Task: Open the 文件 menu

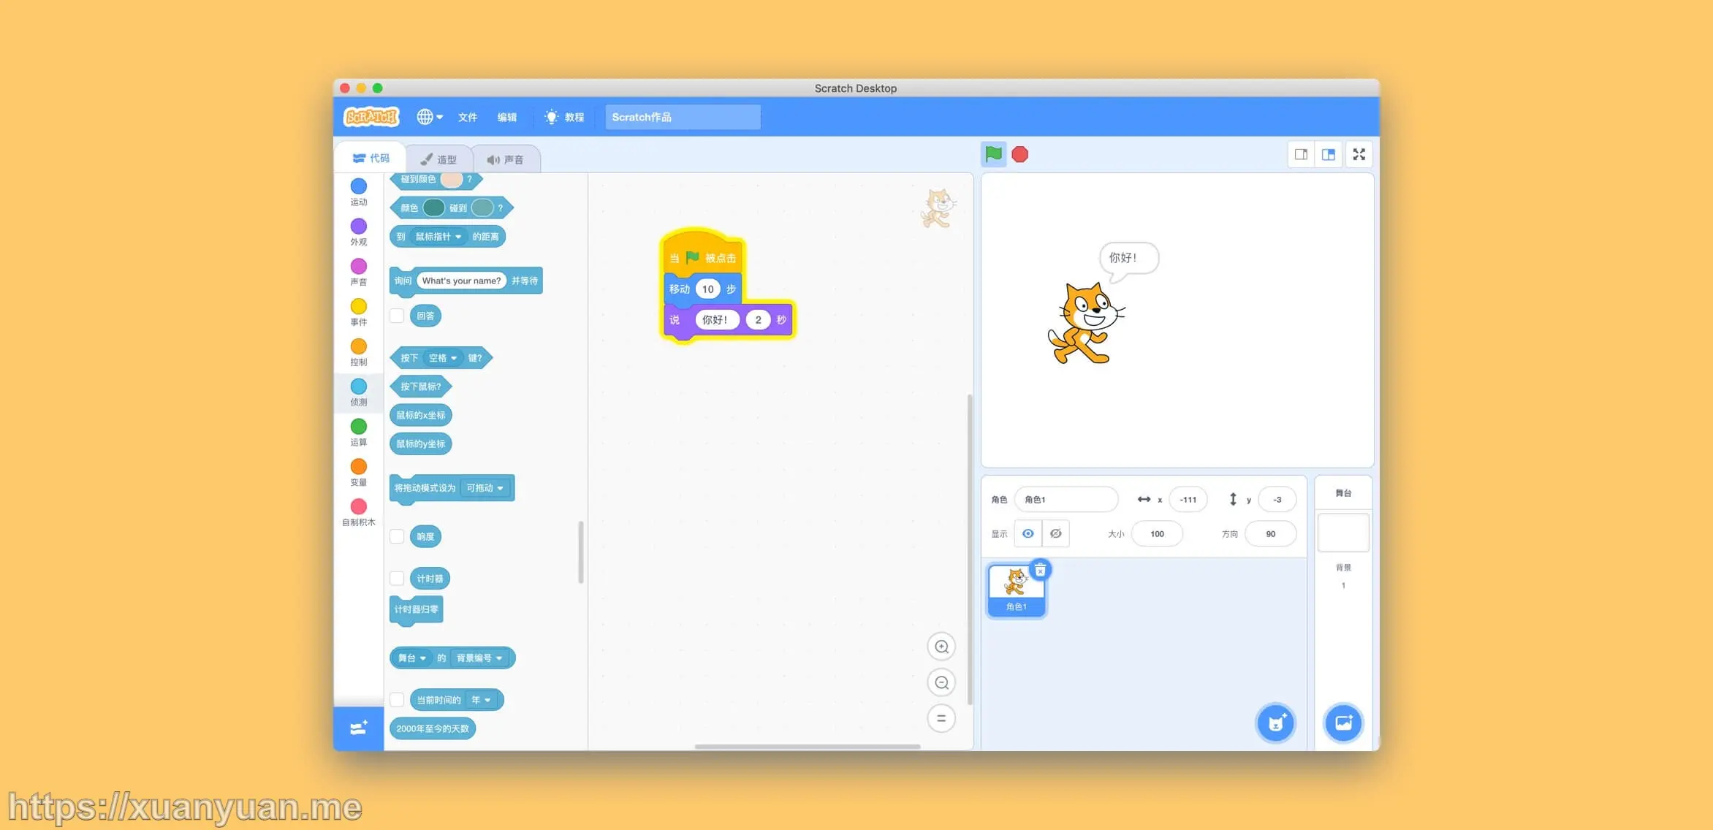Action: point(468,117)
